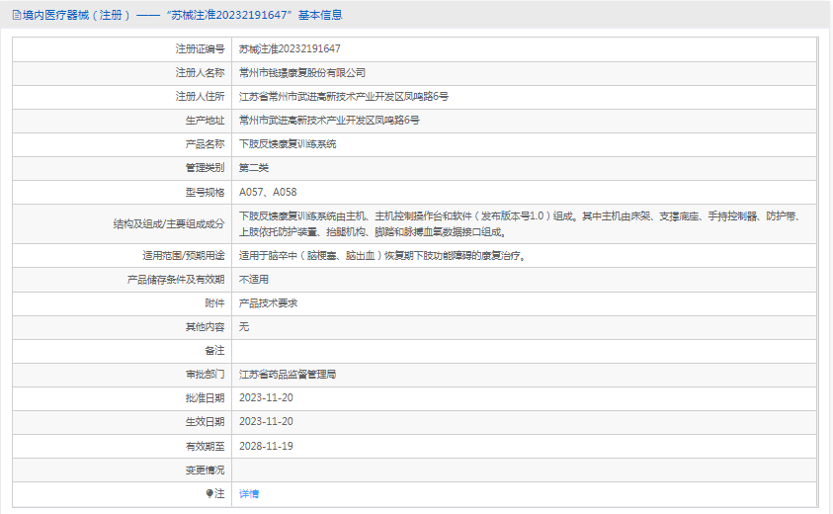Select the model value A057、A058

tap(268, 192)
